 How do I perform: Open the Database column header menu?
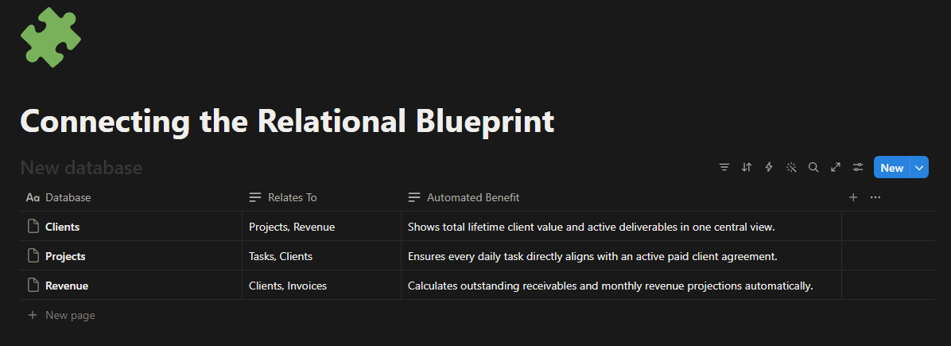131,197
